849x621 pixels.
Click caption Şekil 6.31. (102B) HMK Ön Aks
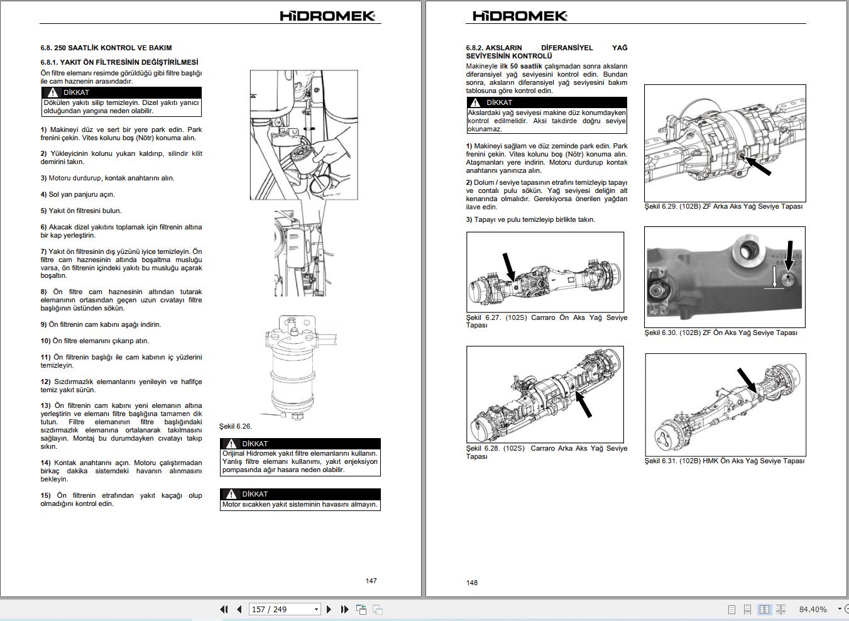725,461
